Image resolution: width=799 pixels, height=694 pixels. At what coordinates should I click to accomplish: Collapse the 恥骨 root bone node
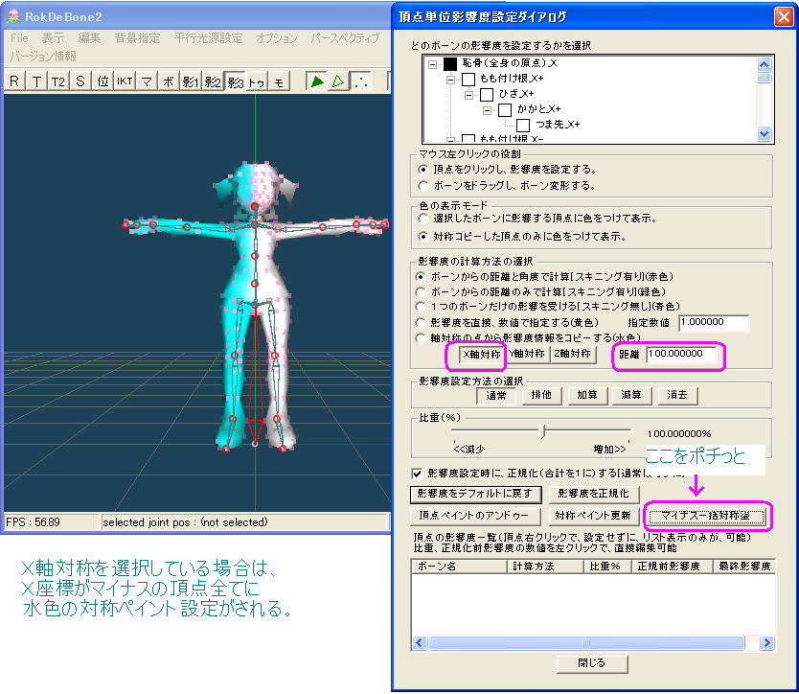(x=433, y=64)
